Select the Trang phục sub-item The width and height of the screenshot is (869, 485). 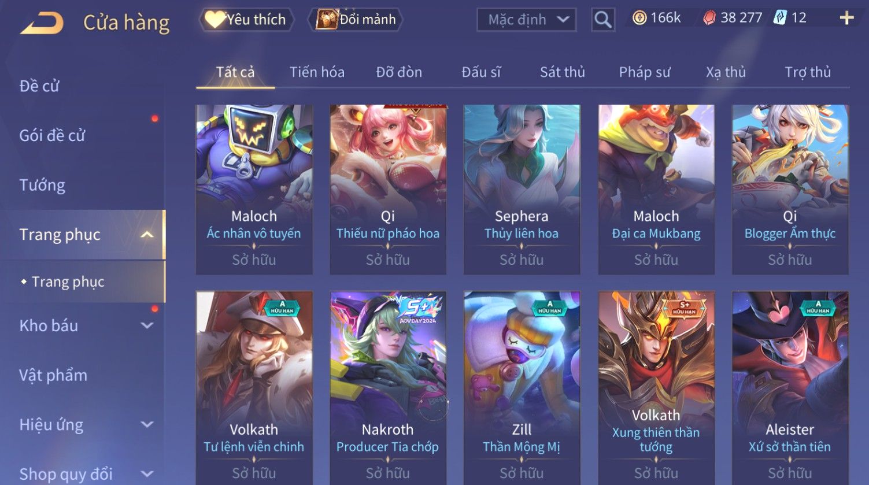point(68,282)
